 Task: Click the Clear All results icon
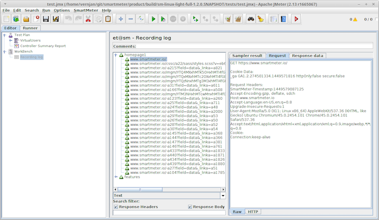[x=238, y=19]
